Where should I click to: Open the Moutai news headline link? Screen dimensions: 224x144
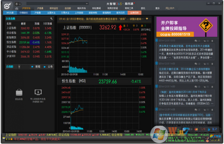click(x=184, y=46)
